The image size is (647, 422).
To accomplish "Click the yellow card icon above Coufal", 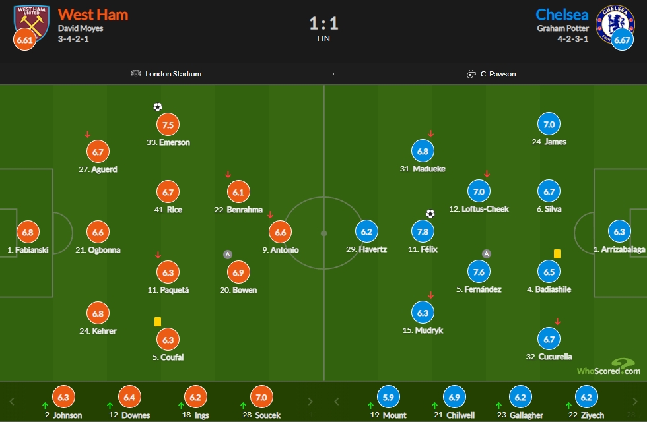I will [158, 322].
